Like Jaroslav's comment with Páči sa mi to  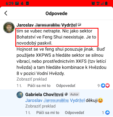pos(39,86)
